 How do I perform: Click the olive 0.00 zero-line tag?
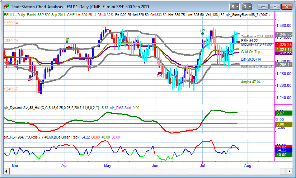284,124
